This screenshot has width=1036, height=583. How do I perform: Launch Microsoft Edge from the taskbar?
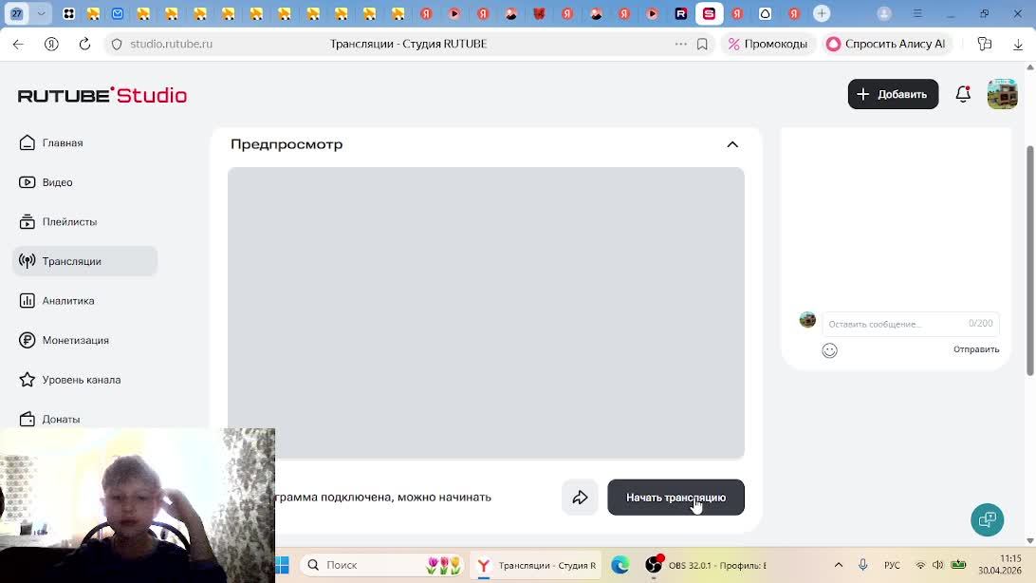[x=620, y=565]
